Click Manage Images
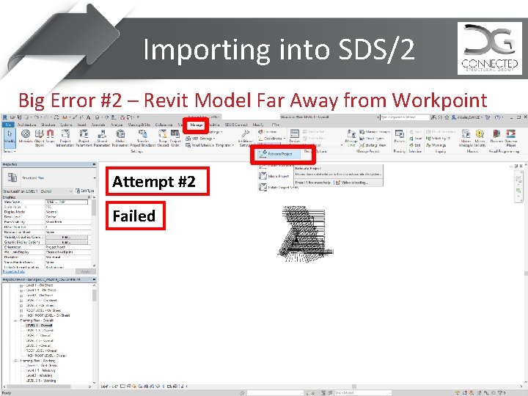The height and width of the screenshot is (396, 528). 375,132
